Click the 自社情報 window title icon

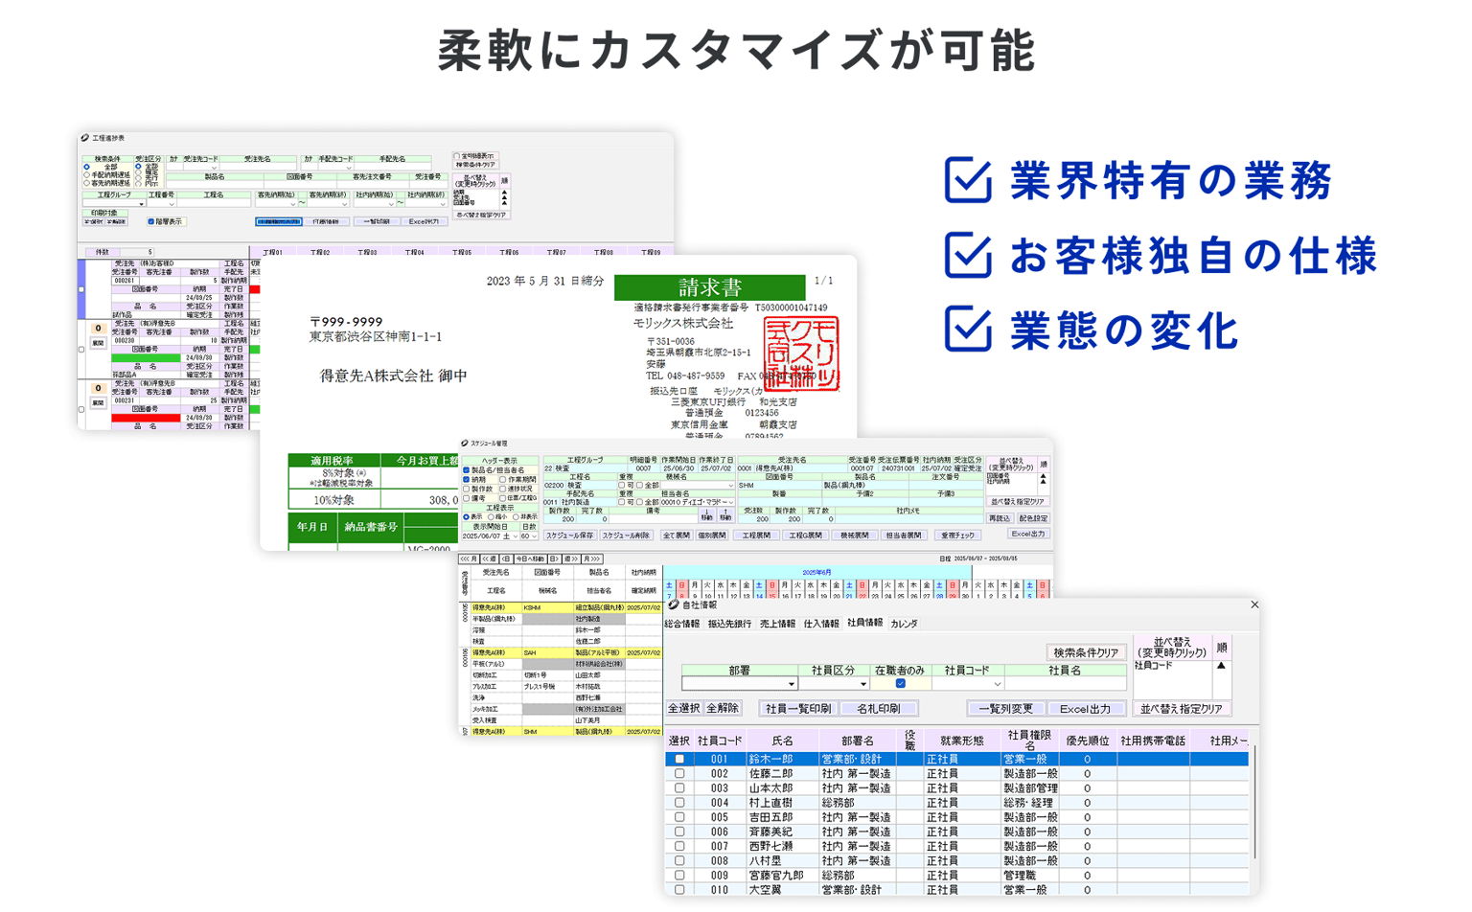click(674, 605)
